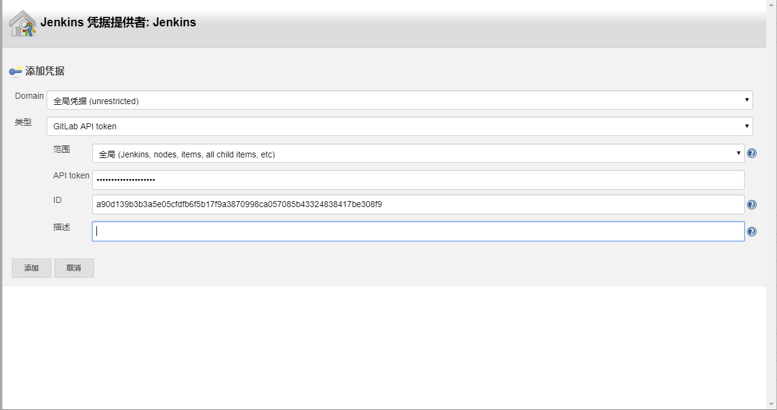777x410 pixels.
Task: Click the key icon beside 添加凭据
Action: coord(16,71)
